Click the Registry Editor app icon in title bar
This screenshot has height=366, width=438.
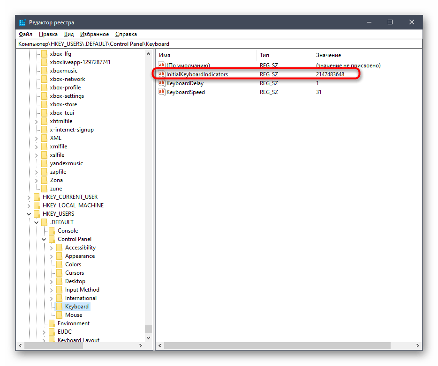point(23,22)
